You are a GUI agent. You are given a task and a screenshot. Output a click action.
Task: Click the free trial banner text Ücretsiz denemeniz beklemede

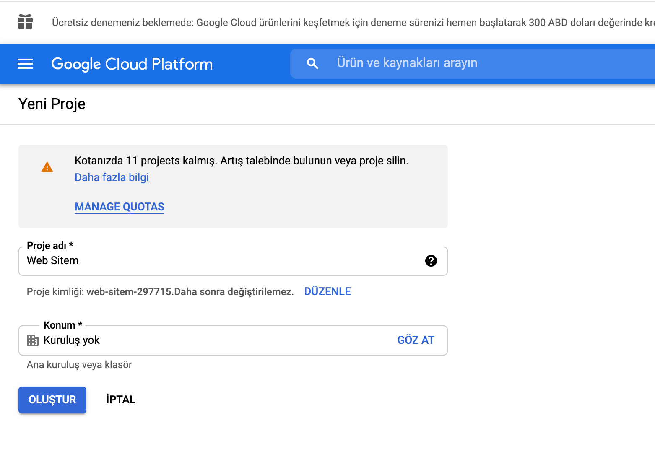pyautogui.click(x=122, y=23)
